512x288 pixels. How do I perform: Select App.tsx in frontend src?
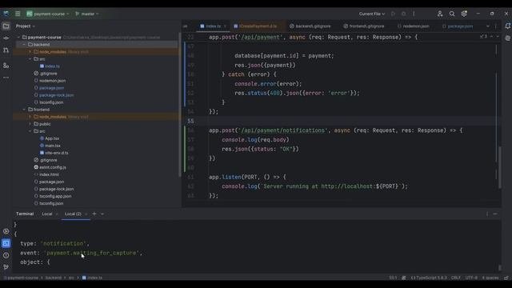[x=52, y=138]
